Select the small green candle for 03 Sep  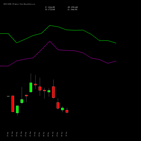(x=49, y=91)
